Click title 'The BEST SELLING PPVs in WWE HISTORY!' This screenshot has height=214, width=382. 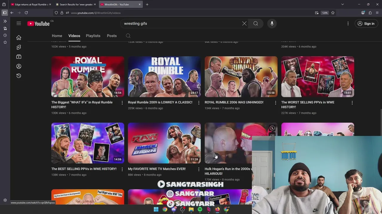[x=84, y=169]
